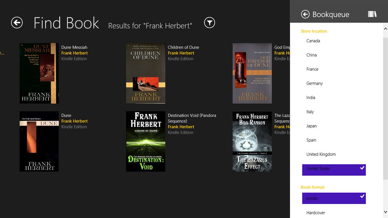The width and height of the screenshot is (388, 218).
Task: Toggle the selected Kindle book format
Action: 334,198
